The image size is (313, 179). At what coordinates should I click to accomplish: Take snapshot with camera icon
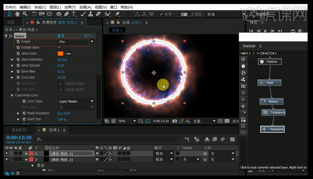[x=175, y=121]
